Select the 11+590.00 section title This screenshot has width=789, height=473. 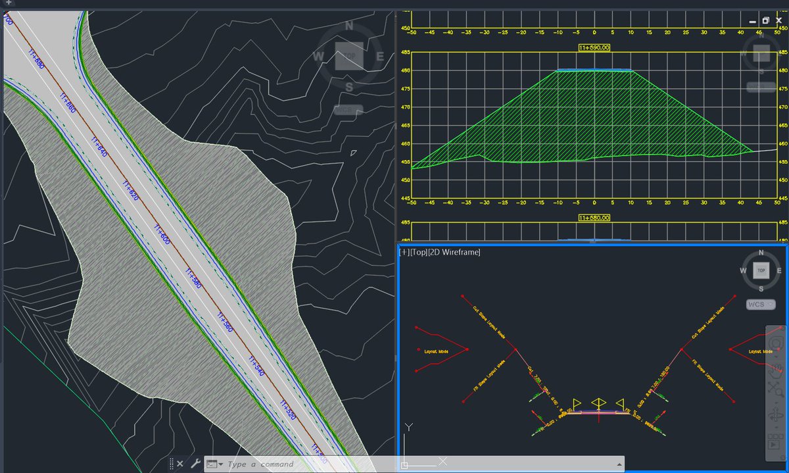594,47
